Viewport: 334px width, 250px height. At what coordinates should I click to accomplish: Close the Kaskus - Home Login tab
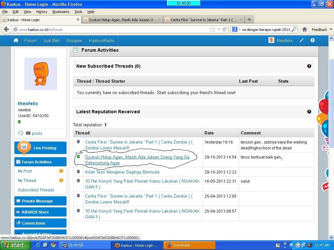[x=78, y=20]
